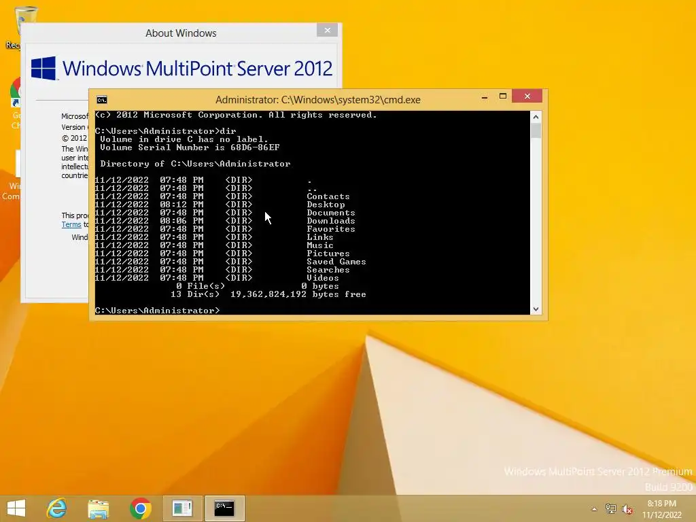Viewport: 696px width, 522px height.
Task: Open the clock showing 8:18 PM
Action: [x=662, y=509]
